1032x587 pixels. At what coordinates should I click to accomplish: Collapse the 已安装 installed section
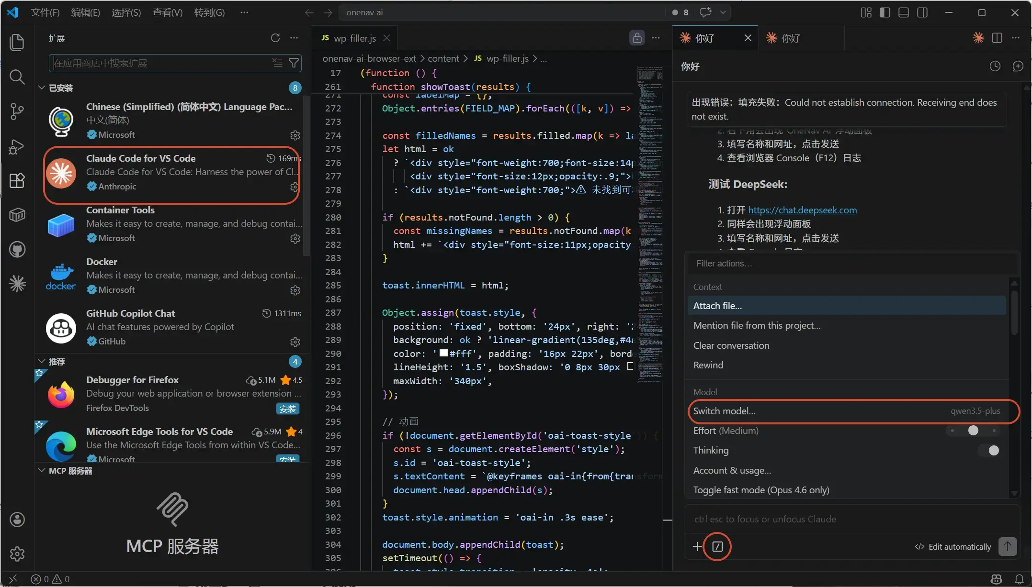pos(42,88)
